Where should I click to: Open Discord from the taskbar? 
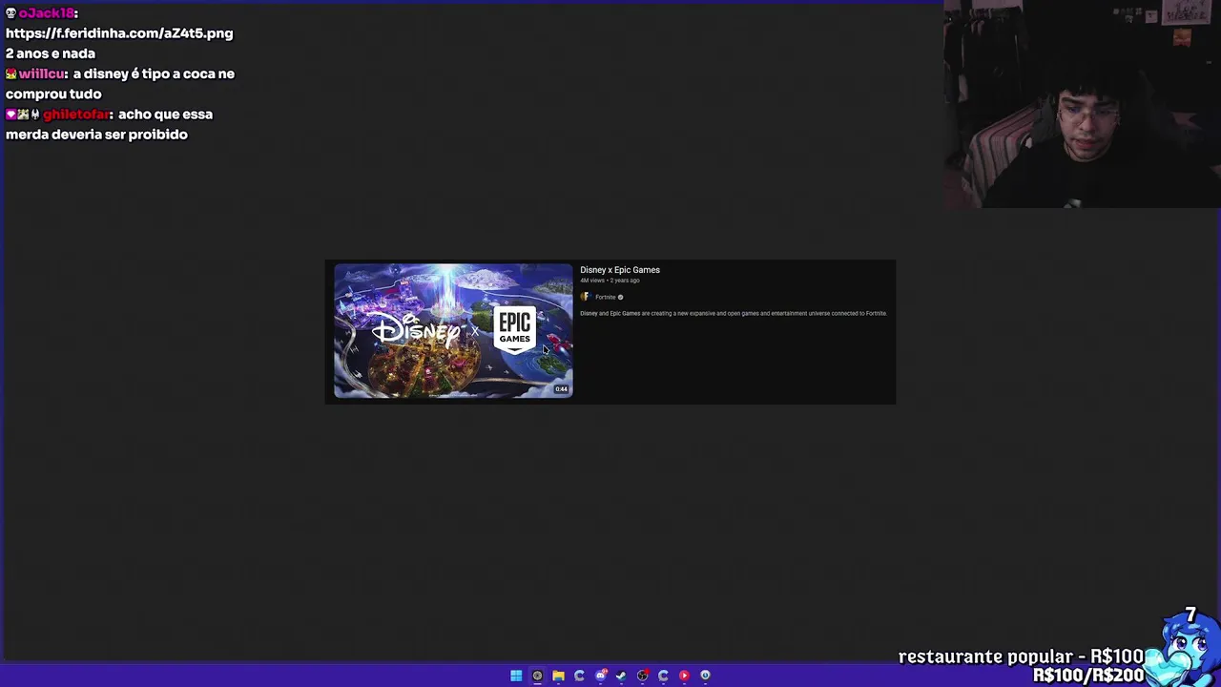point(600,676)
